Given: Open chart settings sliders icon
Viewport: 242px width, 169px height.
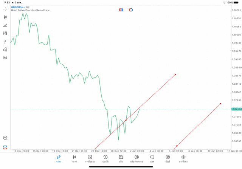Looking at the screenshot, I should (x=5, y=33).
